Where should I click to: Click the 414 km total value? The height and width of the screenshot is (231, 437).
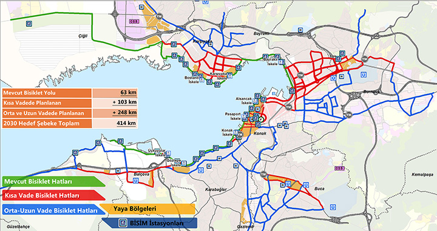pyautogui.click(x=126, y=123)
